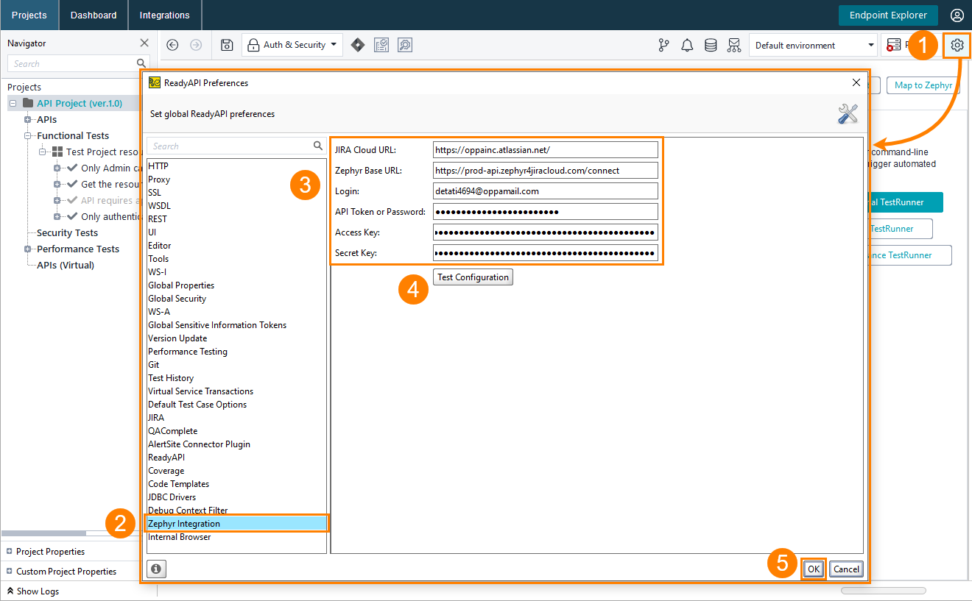Close the ReadyAPI Preferences dialog
Image resolution: width=972 pixels, height=601 pixels.
856,82
